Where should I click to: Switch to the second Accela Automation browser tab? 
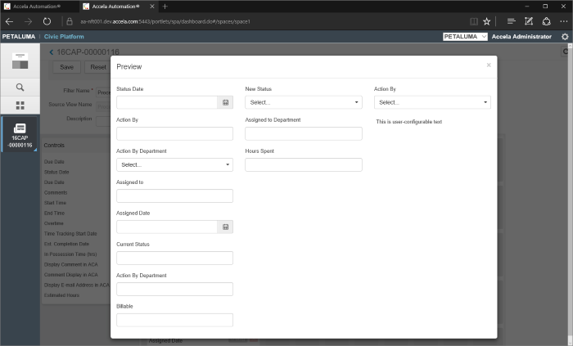tap(121, 7)
